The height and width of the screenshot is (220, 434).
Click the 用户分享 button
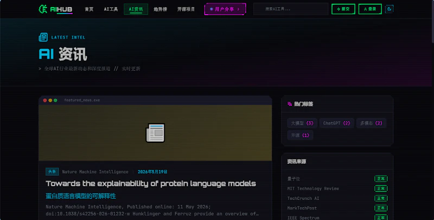pos(225,9)
